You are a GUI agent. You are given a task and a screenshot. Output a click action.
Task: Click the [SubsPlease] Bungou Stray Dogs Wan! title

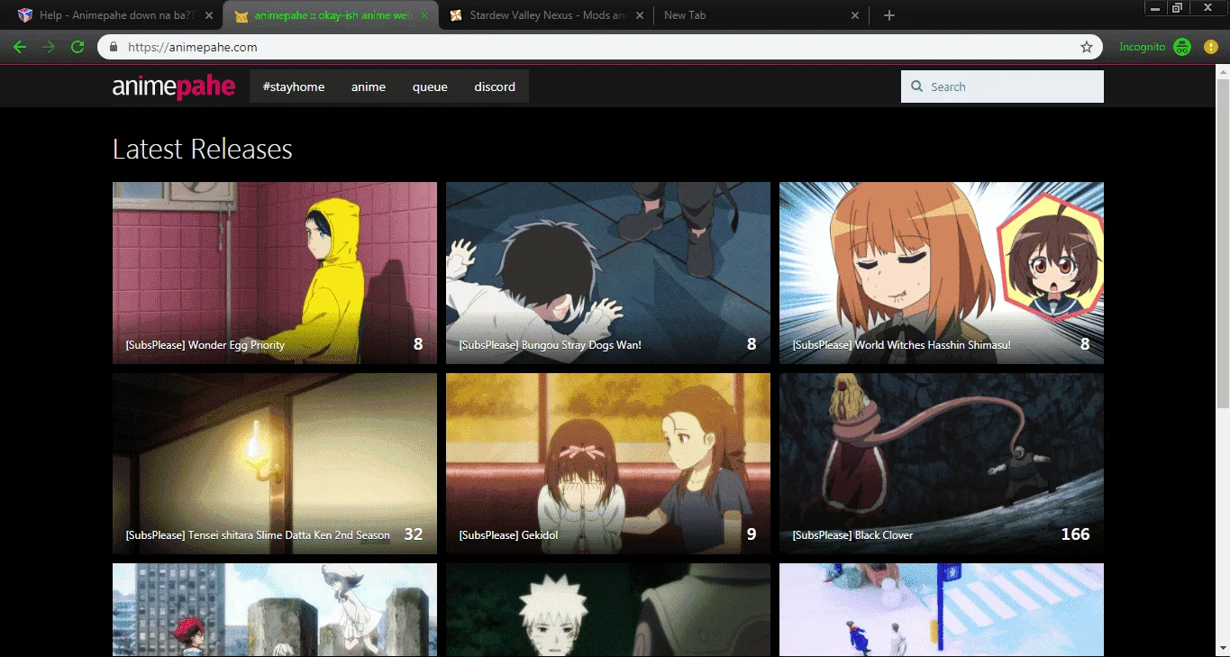(551, 345)
